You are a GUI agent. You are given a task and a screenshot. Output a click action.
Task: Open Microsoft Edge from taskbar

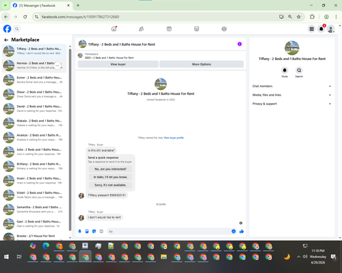click(46, 246)
